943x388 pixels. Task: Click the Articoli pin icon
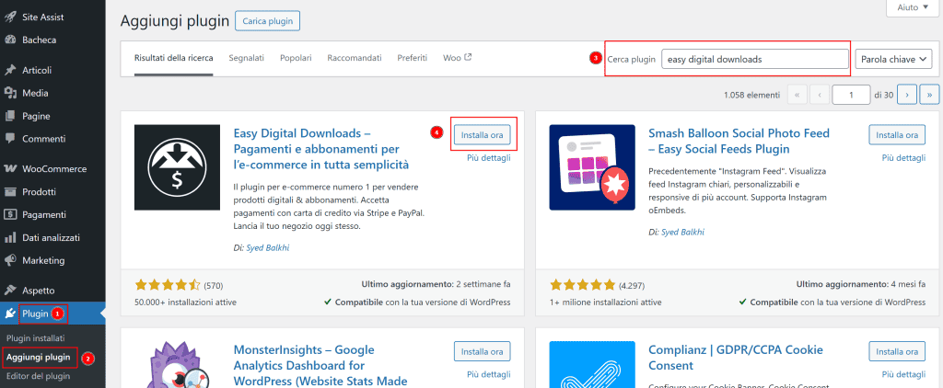[x=10, y=70]
